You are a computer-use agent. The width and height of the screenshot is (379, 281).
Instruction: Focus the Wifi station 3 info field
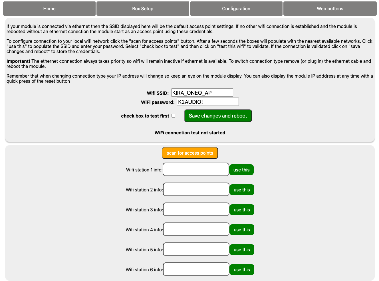pos(196,209)
